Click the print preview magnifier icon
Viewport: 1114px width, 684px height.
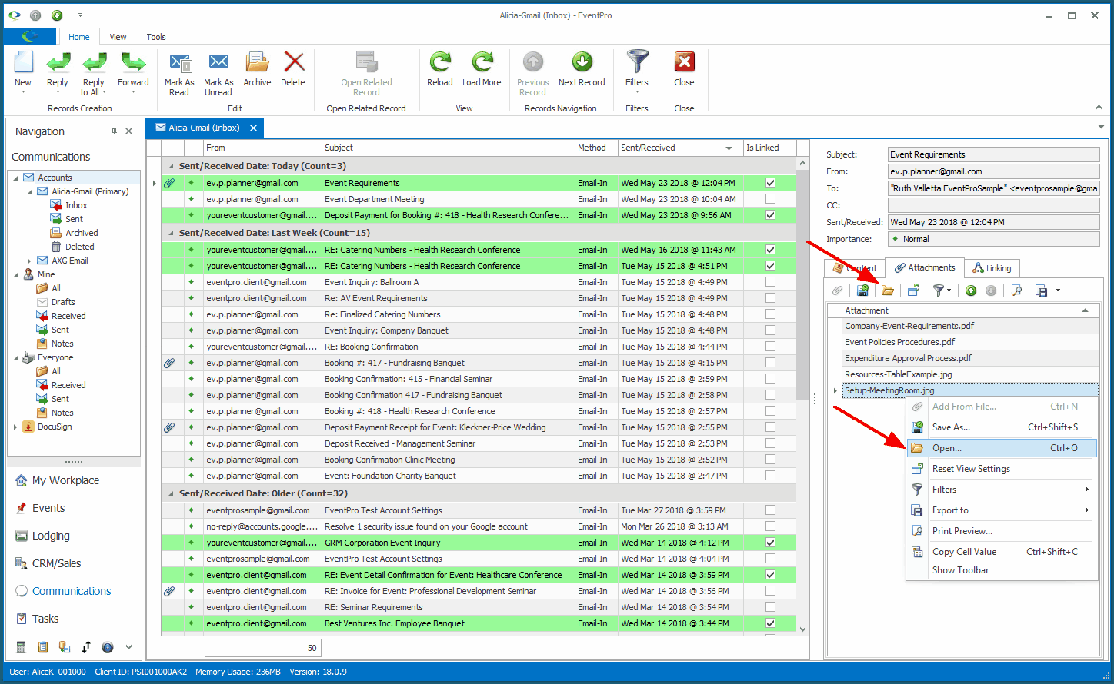[x=1016, y=291]
